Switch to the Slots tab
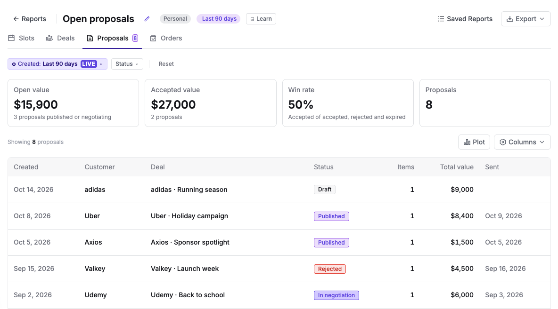Viewport: 558px width, 309px height. (21, 38)
